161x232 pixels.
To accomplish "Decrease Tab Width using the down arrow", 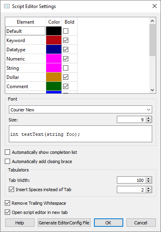I will 149,182.
